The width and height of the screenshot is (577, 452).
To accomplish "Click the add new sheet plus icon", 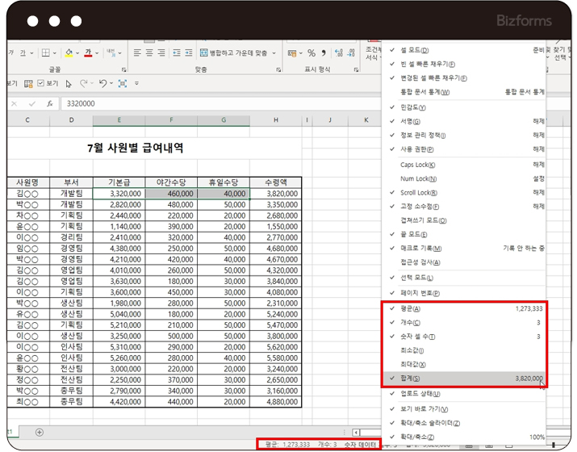I will click(x=39, y=433).
